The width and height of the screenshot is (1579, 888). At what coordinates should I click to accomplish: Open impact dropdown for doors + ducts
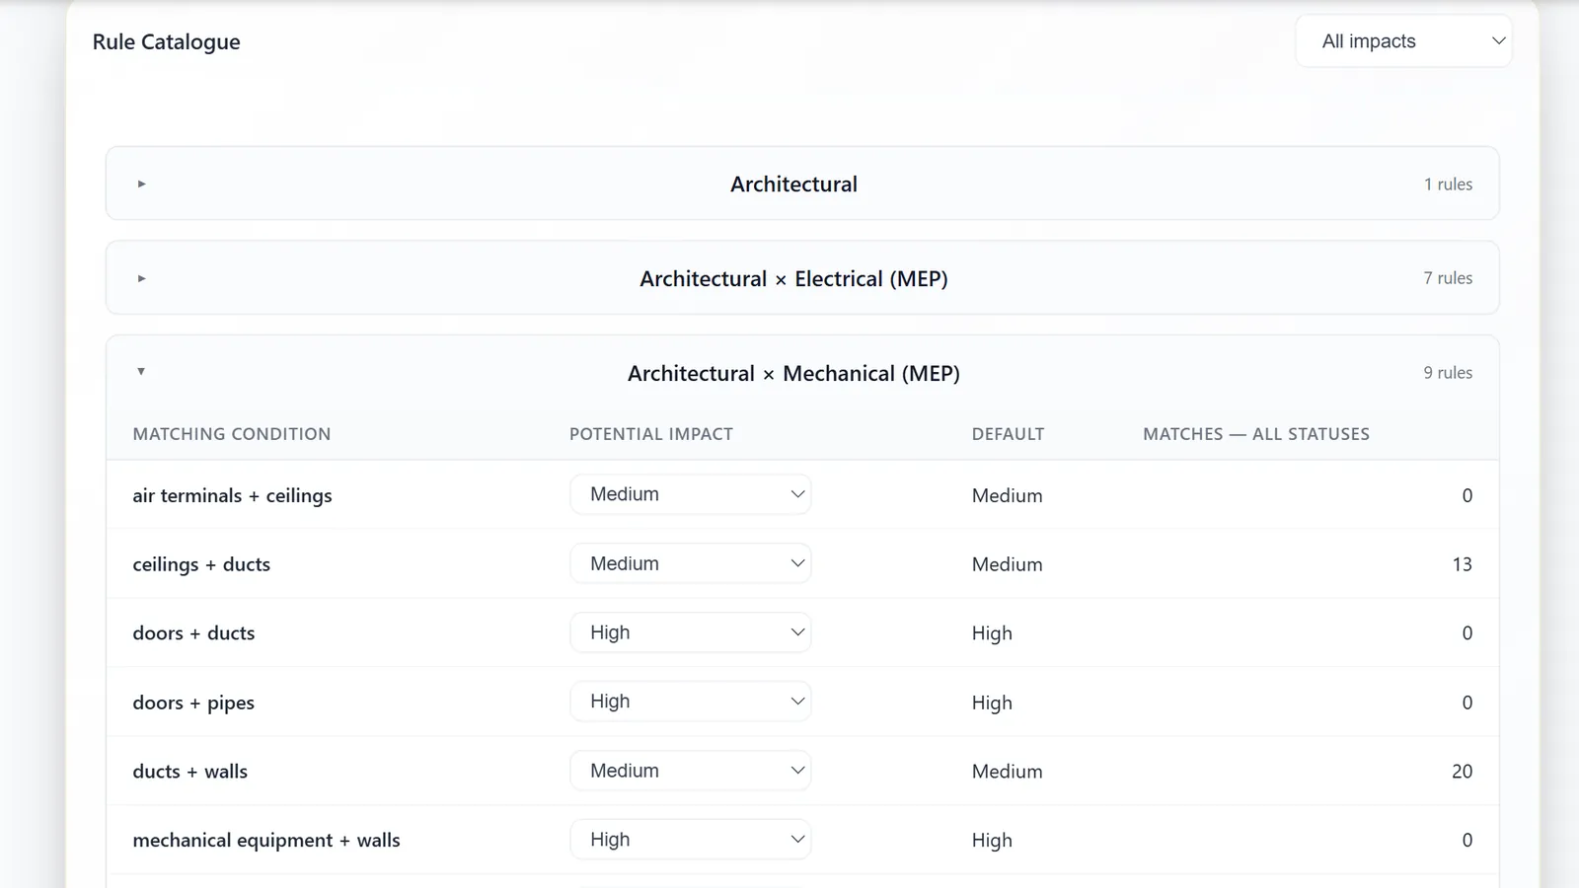point(691,632)
